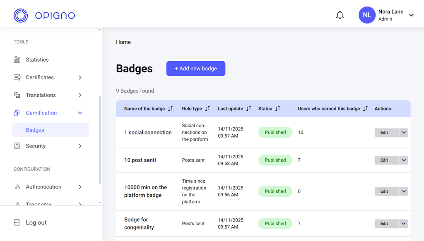424x241 pixels.
Task: Open actions dropdown for 10 post sent!
Action: click(x=404, y=160)
